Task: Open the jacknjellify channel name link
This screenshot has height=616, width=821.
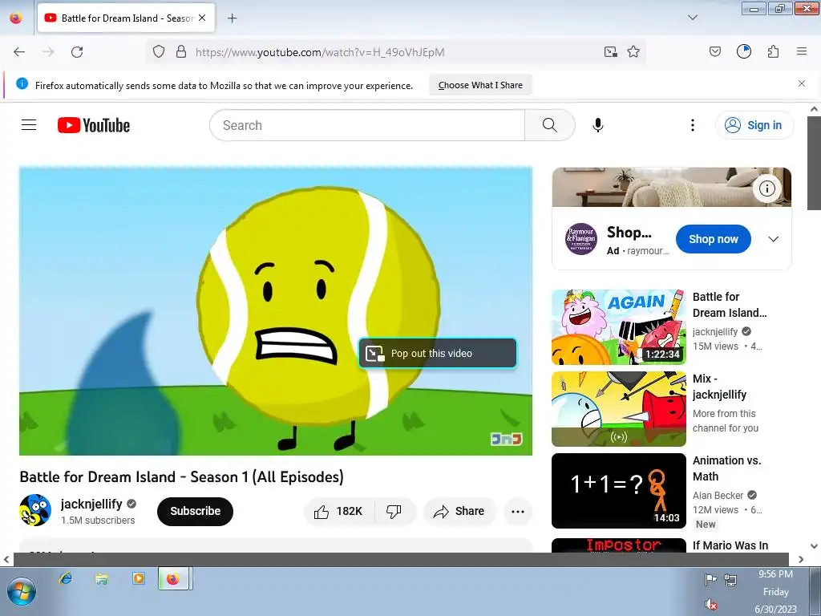Action: point(91,504)
